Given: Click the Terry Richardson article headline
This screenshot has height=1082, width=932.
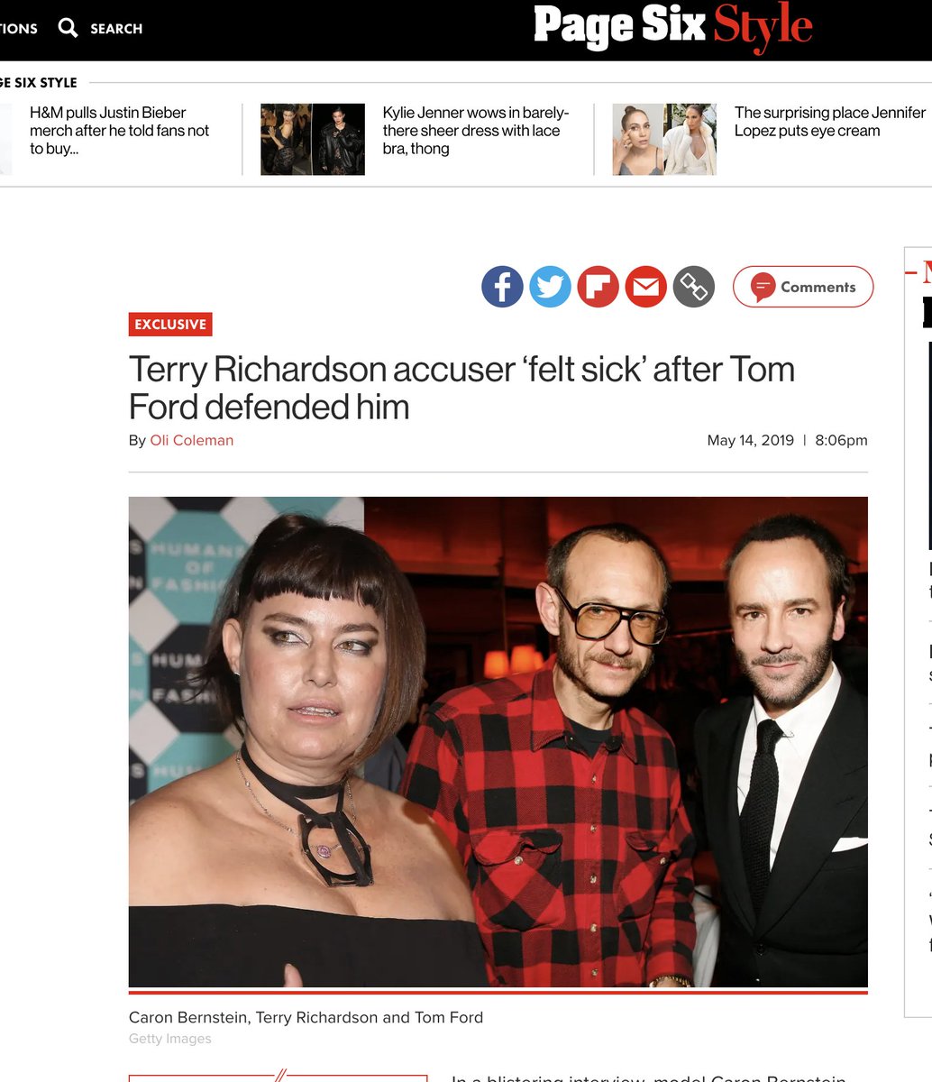Looking at the screenshot, I should 461,388.
